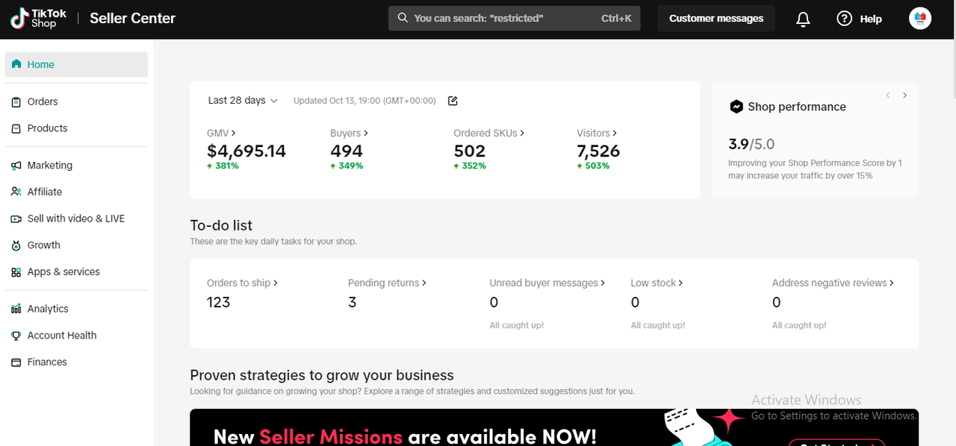This screenshot has width=956, height=446.
Task: Open Unread buyer messages
Action: [547, 283]
